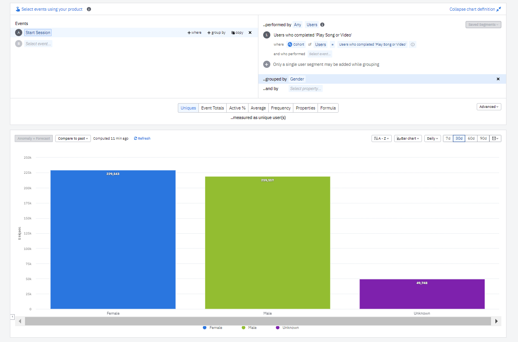Click the info icon next to Users in performed by

[322, 25]
